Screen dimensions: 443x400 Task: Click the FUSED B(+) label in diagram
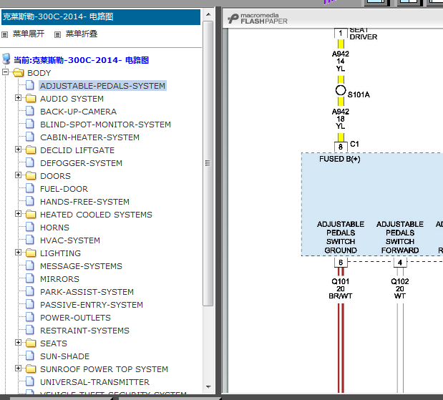[x=340, y=159]
